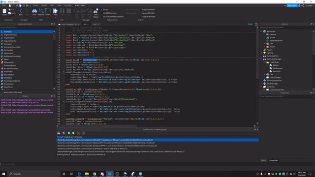This screenshot has height=177, width=315.
Task: Click the Cut scissors icon
Action: tap(10, 10)
